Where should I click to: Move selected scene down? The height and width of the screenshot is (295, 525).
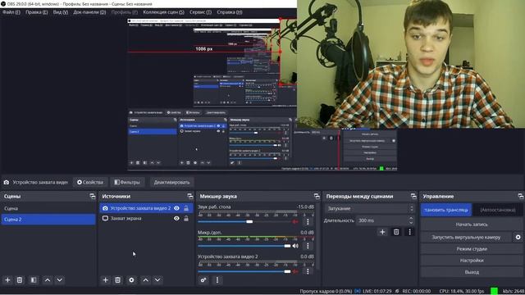click(x=60, y=280)
